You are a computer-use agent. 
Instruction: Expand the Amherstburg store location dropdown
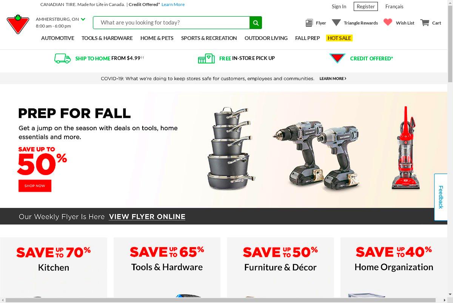83,19
